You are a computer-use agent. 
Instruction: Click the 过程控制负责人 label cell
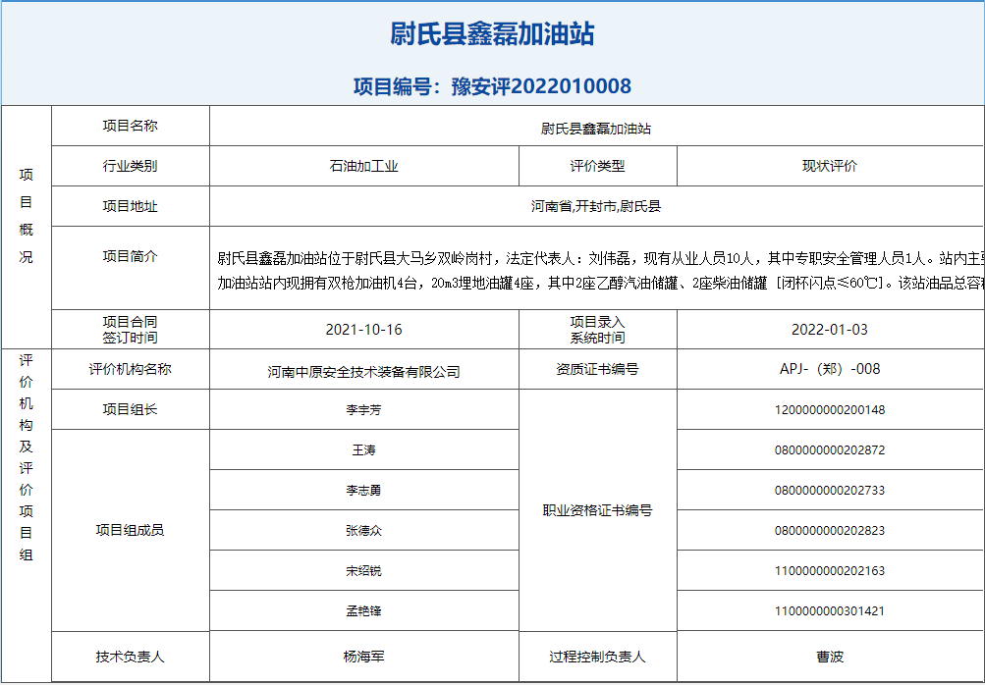coord(597,657)
